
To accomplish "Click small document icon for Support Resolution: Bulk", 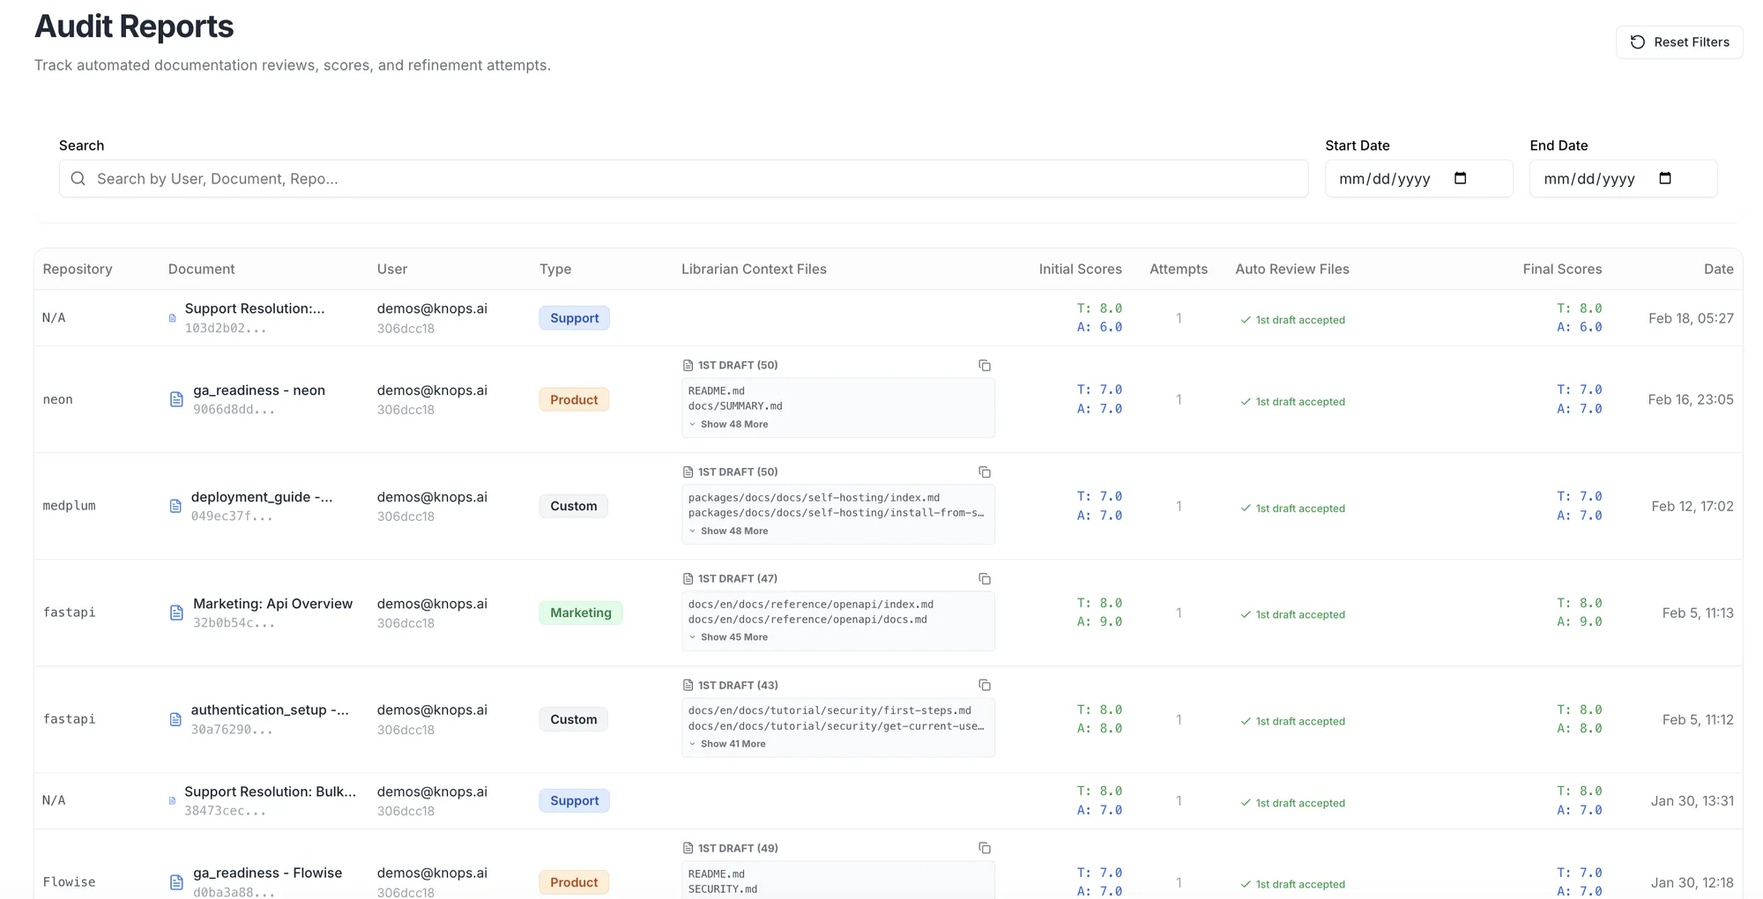I will (x=172, y=801).
